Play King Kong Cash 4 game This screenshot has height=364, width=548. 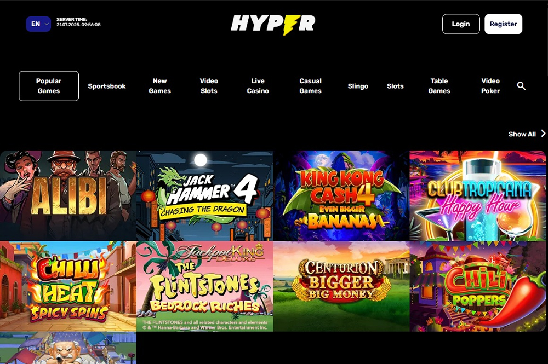pos(341,195)
